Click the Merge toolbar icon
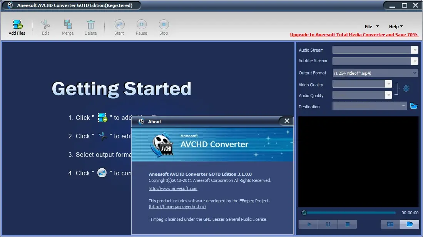The width and height of the screenshot is (423, 237). (x=68, y=24)
